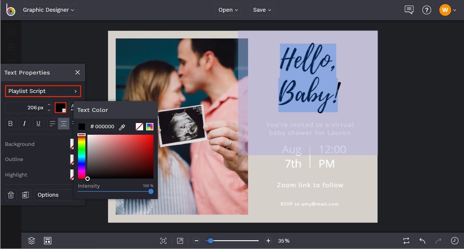Open the feedback chat icon
The image size is (464, 249).
pyautogui.click(x=409, y=10)
